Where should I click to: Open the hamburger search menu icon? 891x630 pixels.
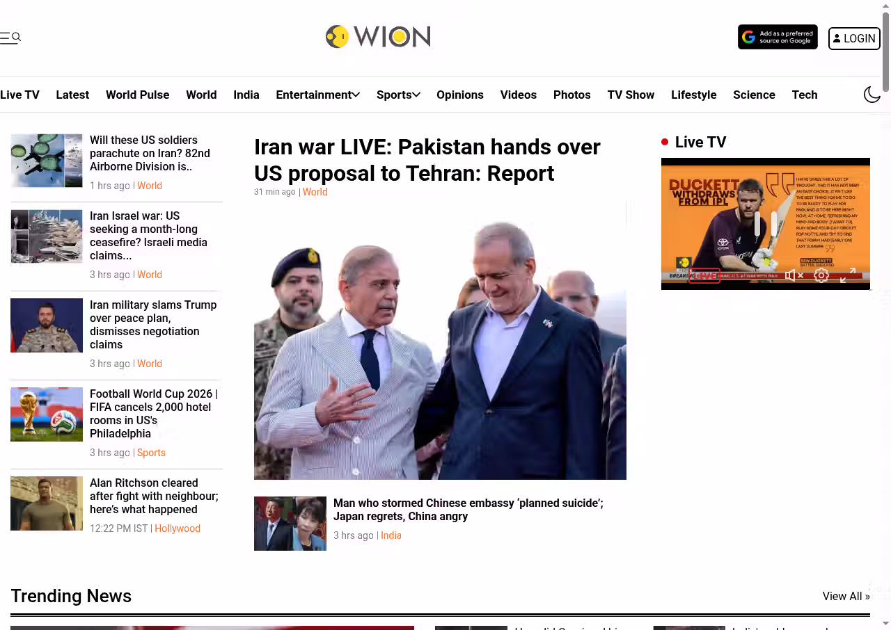pyautogui.click(x=10, y=38)
